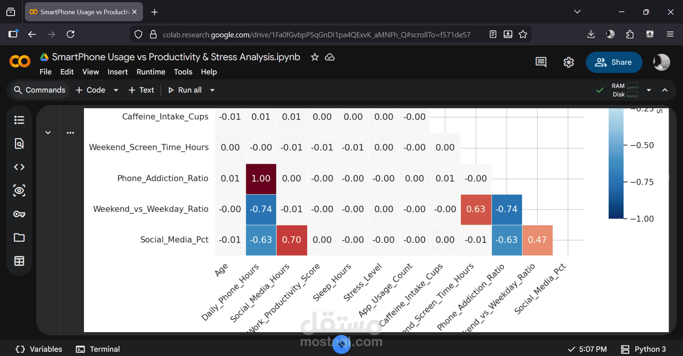Expand the Run all dropdown arrow
The width and height of the screenshot is (683, 356).
[212, 90]
